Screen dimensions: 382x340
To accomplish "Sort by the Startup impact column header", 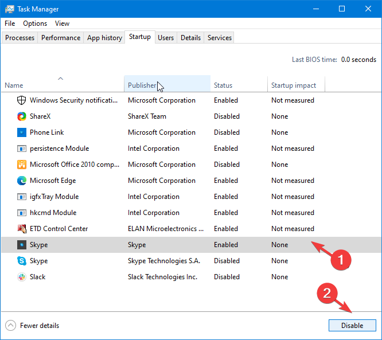I will [x=296, y=84].
